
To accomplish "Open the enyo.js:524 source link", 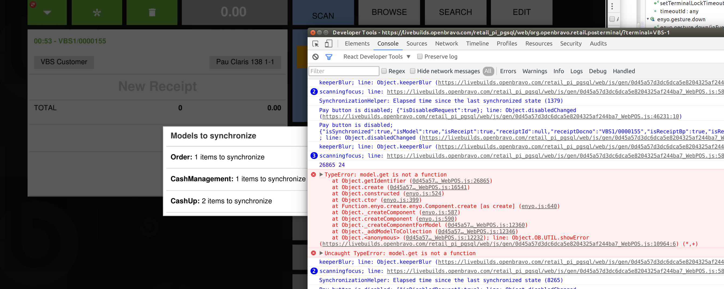I will (423, 193).
